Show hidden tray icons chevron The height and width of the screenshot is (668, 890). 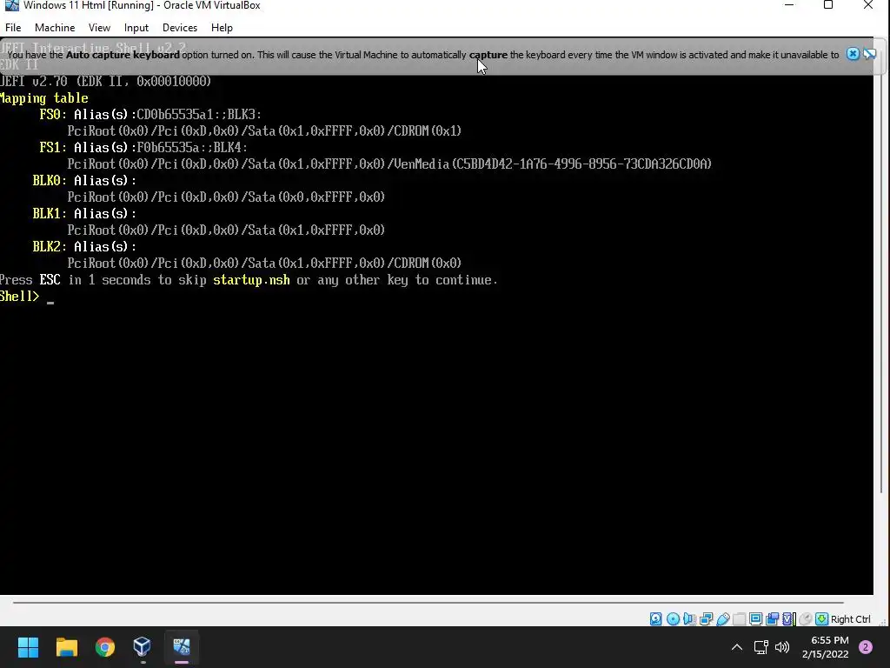[x=737, y=647]
